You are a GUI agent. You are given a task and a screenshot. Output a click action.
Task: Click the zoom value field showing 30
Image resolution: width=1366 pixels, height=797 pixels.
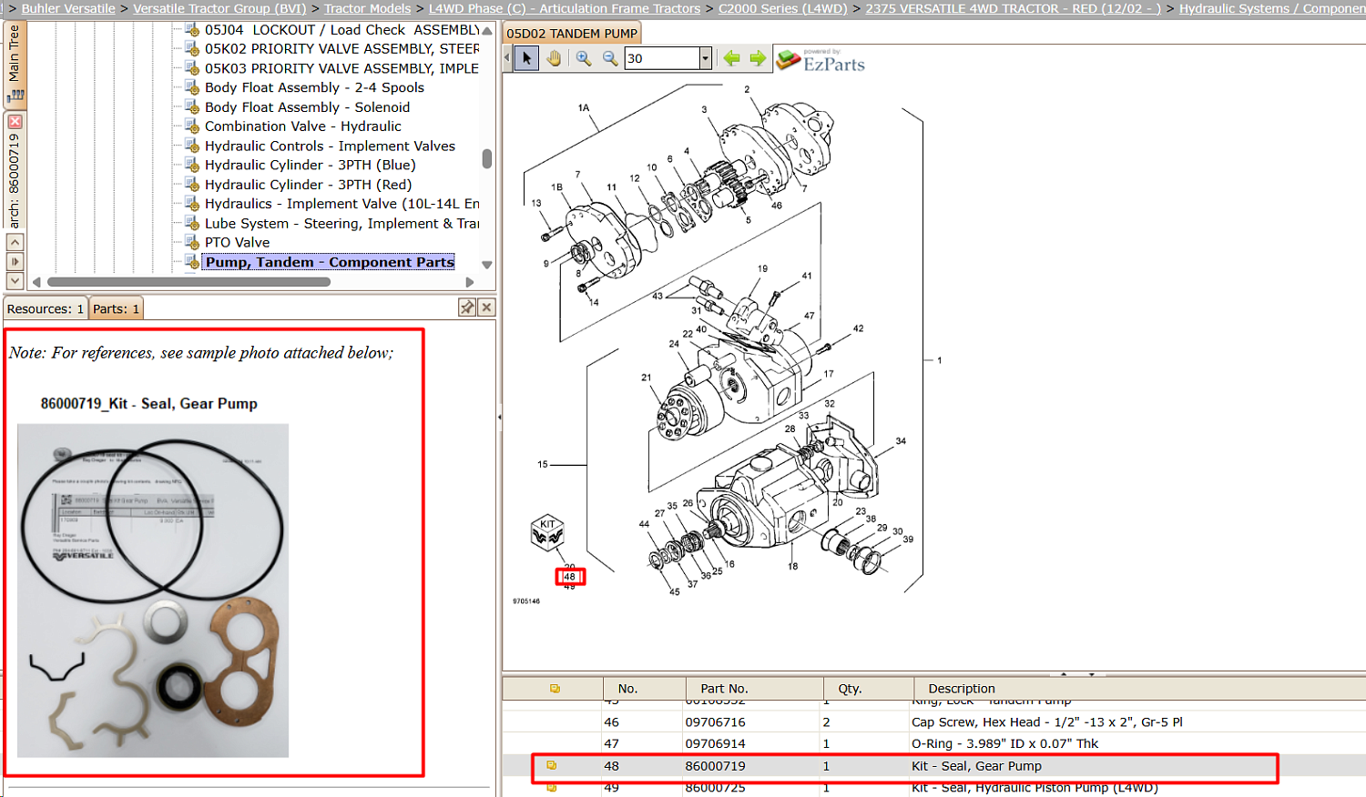coord(662,58)
